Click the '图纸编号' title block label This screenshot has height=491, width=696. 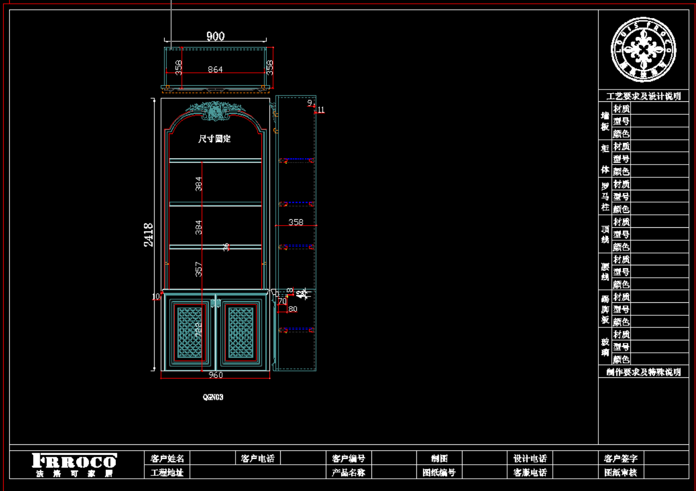coord(439,472)
